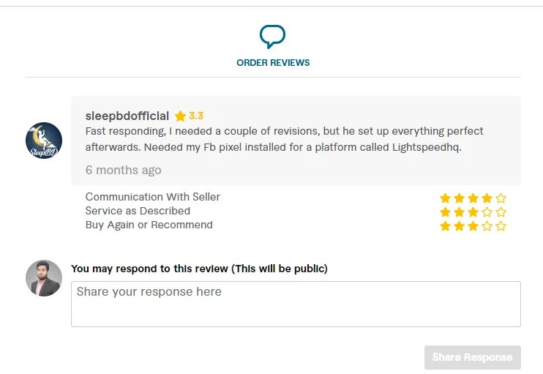
Task: Click the 'Communication With Seller' label
Action: [x=152, y=197]
